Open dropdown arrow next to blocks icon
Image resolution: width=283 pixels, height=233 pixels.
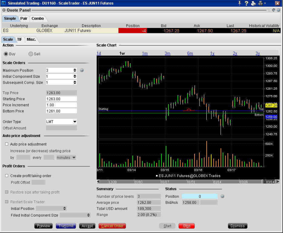click(x=265, y=3)
